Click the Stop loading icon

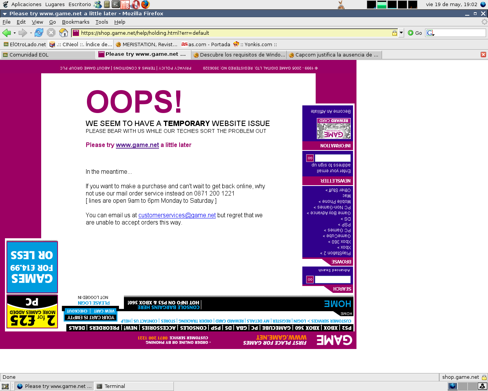click(x=51, y=33)
